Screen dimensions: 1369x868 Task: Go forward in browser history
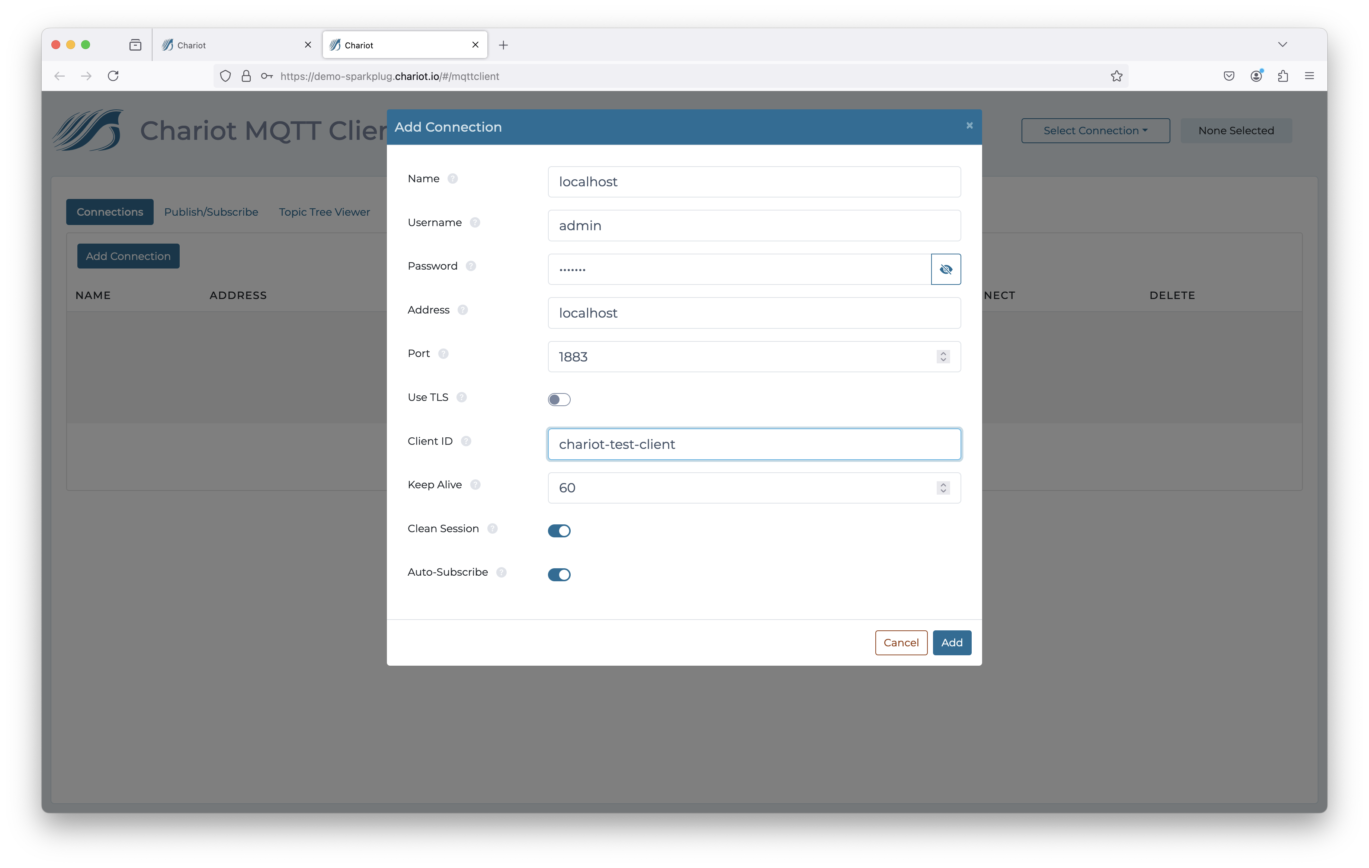86,75
